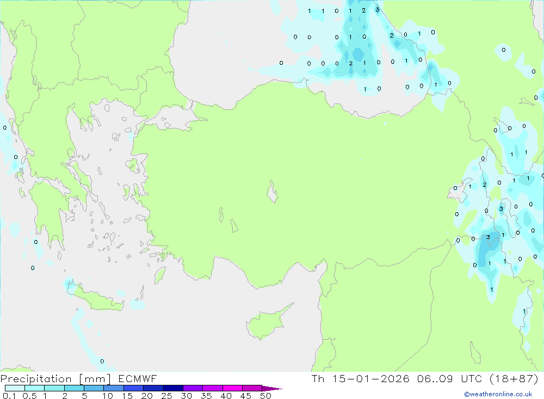Screen dimensions: 544x399
Task: Click the '35' legend scale label
Action: (x=206, y=396)
